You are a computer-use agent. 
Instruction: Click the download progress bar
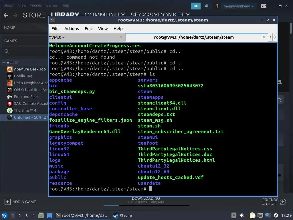[x=146, y=205]
